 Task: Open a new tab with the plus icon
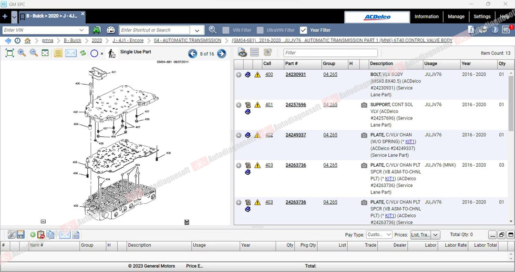point(5,16)
